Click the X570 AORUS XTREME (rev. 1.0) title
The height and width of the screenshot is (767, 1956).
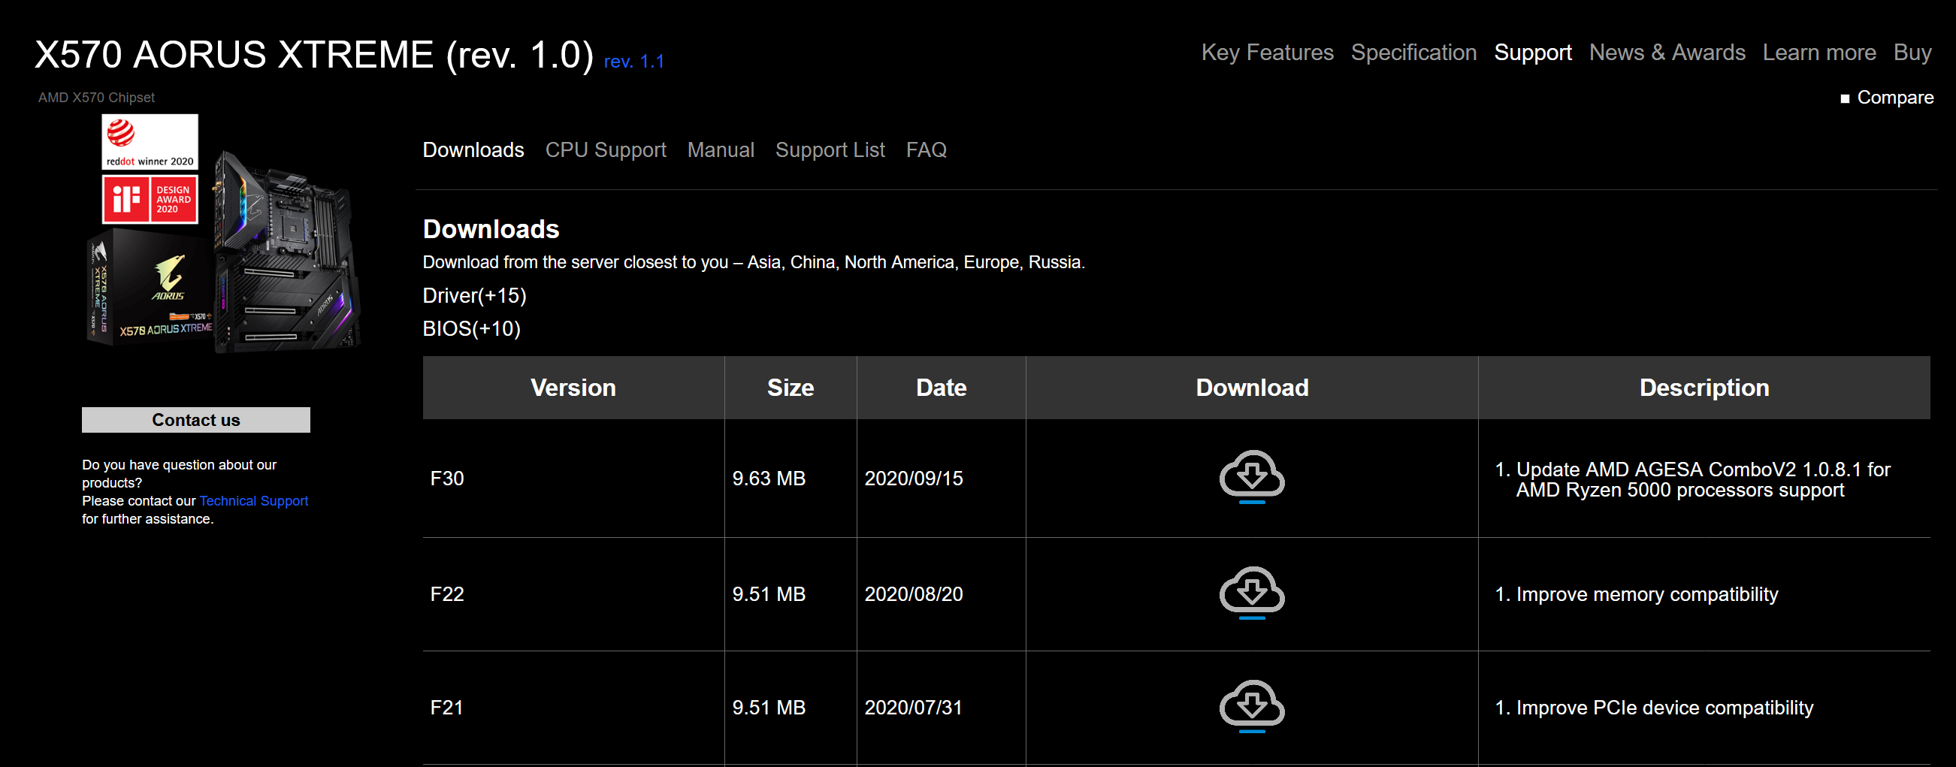(x=313, y=54)
